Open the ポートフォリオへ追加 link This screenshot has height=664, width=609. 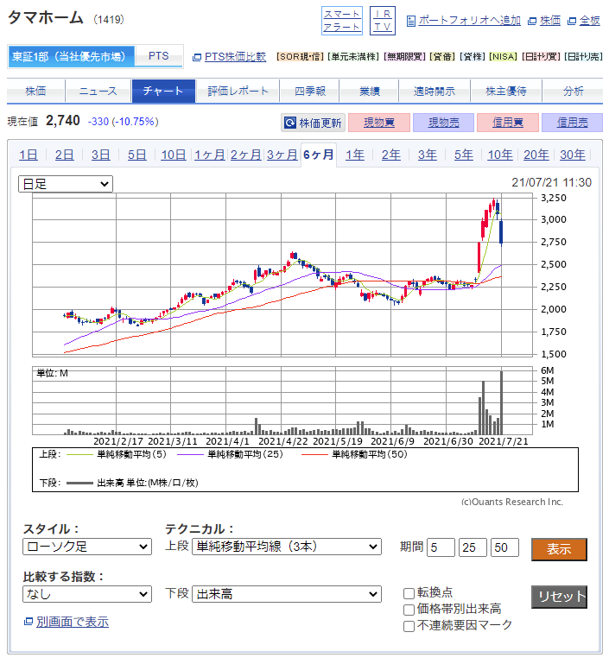click(x=470, y=21)
